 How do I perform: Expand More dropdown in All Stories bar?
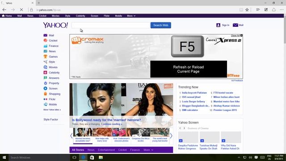[x=148, y=150]
